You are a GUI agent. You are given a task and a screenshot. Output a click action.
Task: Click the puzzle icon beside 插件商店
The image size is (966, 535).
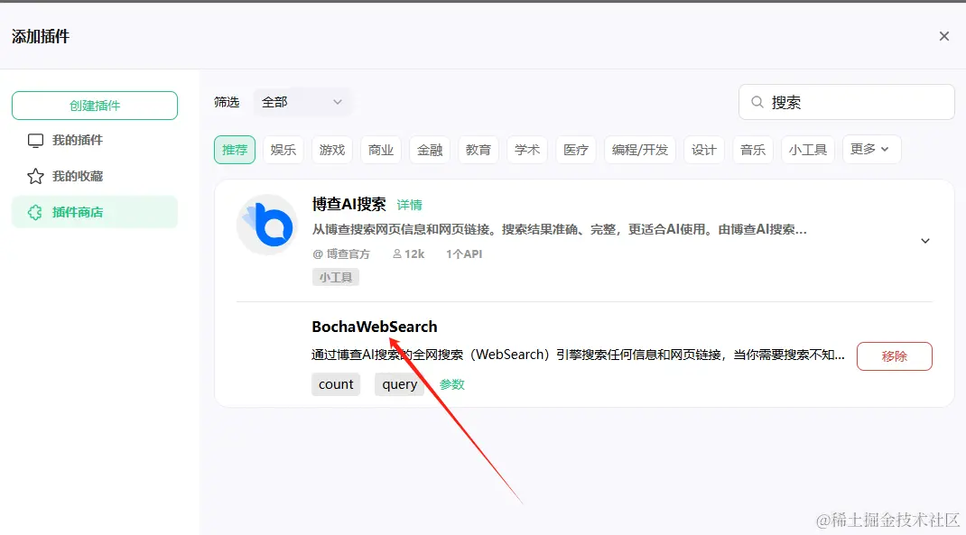(x=35, y=212)
